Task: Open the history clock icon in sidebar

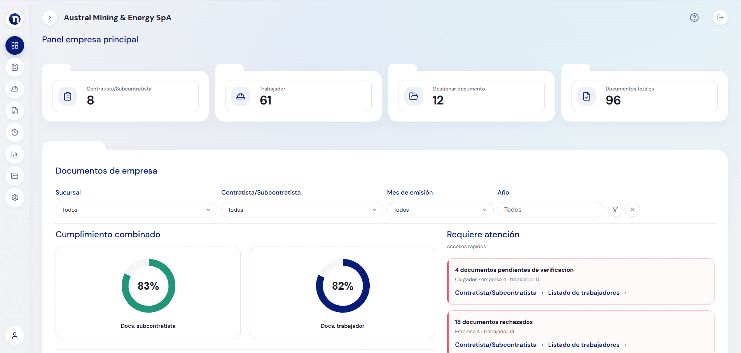Action: pyautogui.click(x=15, y=132)
